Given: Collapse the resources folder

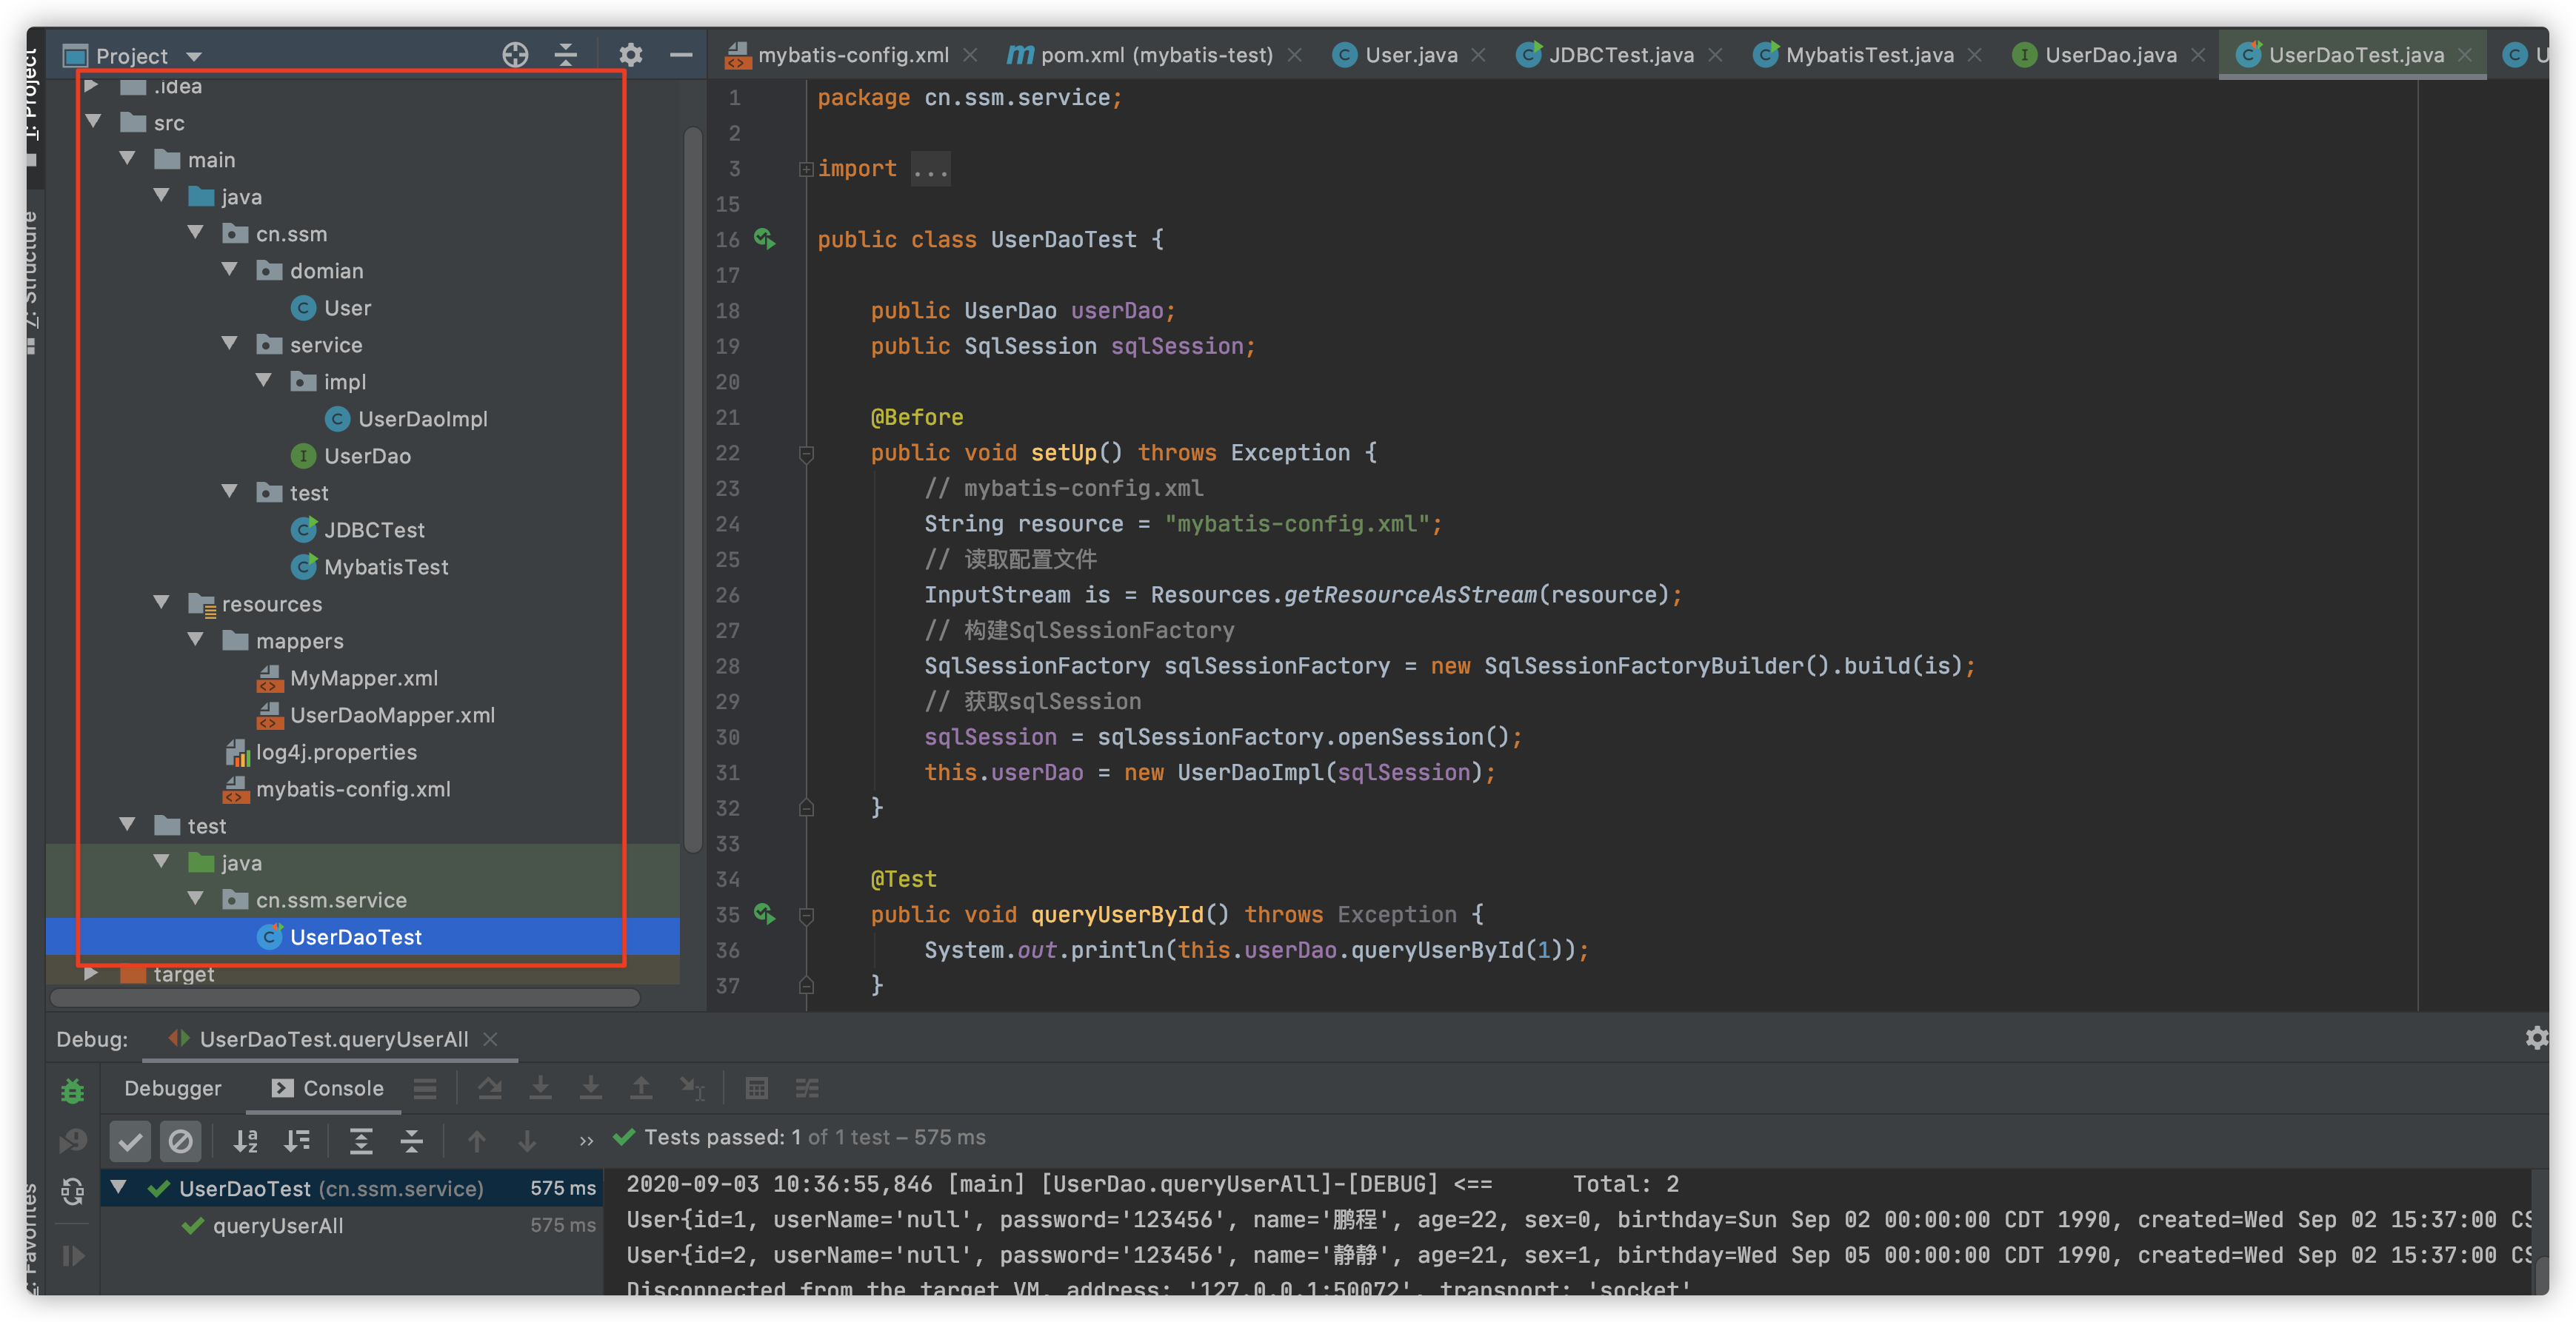Looking at the screenshot, I should 162,603.
